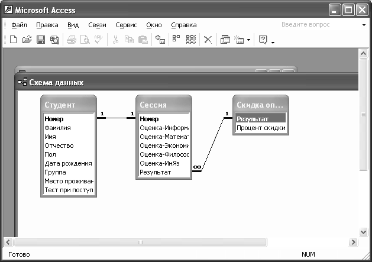Click the Студент table title bar
This screenshot has width=372, height=262.
(x=69, y=105)
